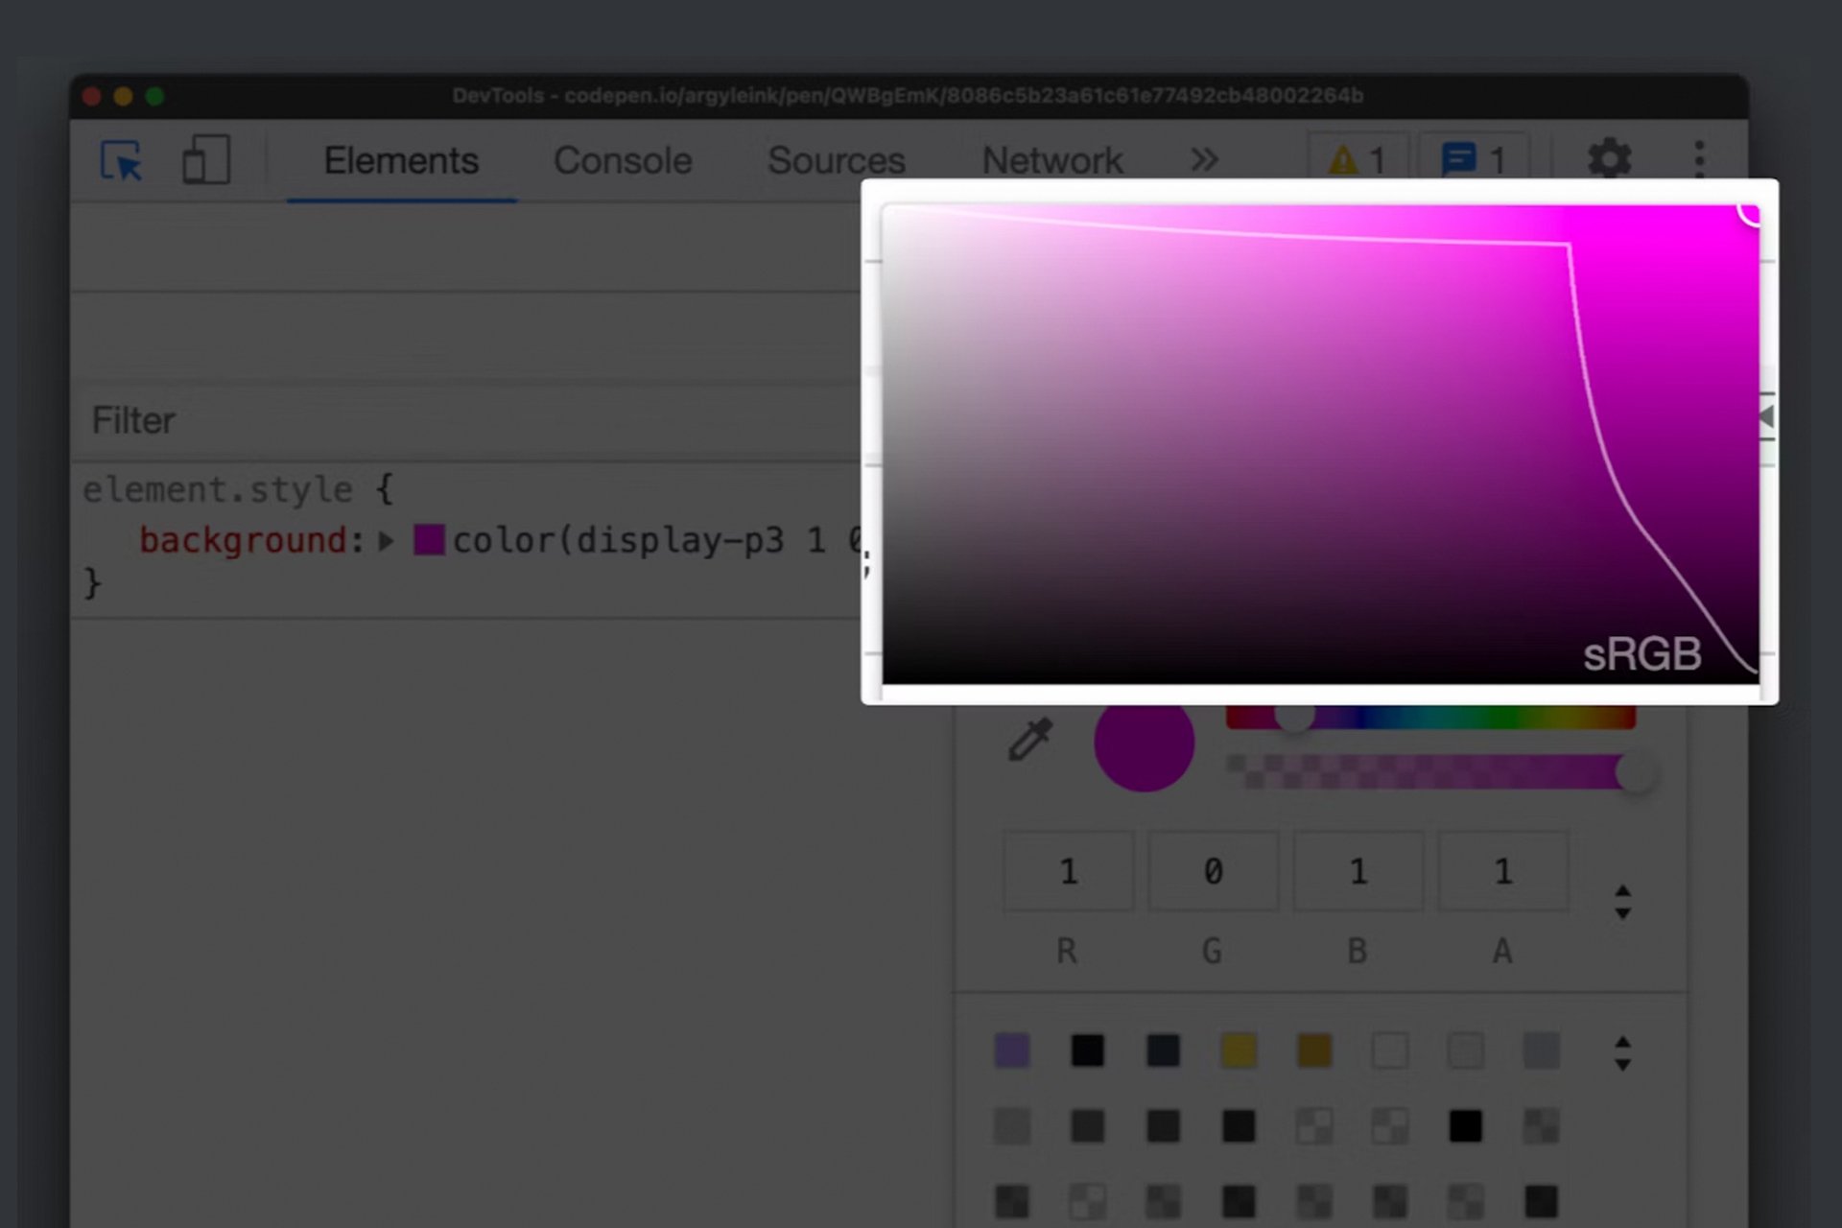Click the background property name

pyautogui.click(x=243, y=540)
